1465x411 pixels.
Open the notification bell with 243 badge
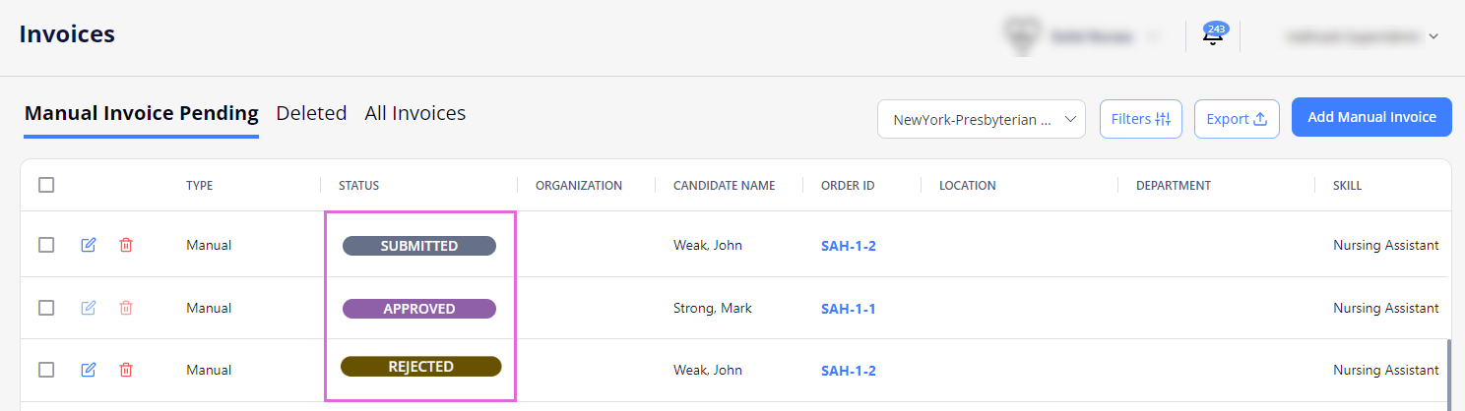1213,35
